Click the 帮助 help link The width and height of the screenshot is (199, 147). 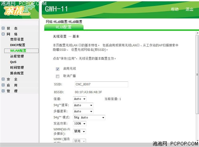[x=175, y=9]
